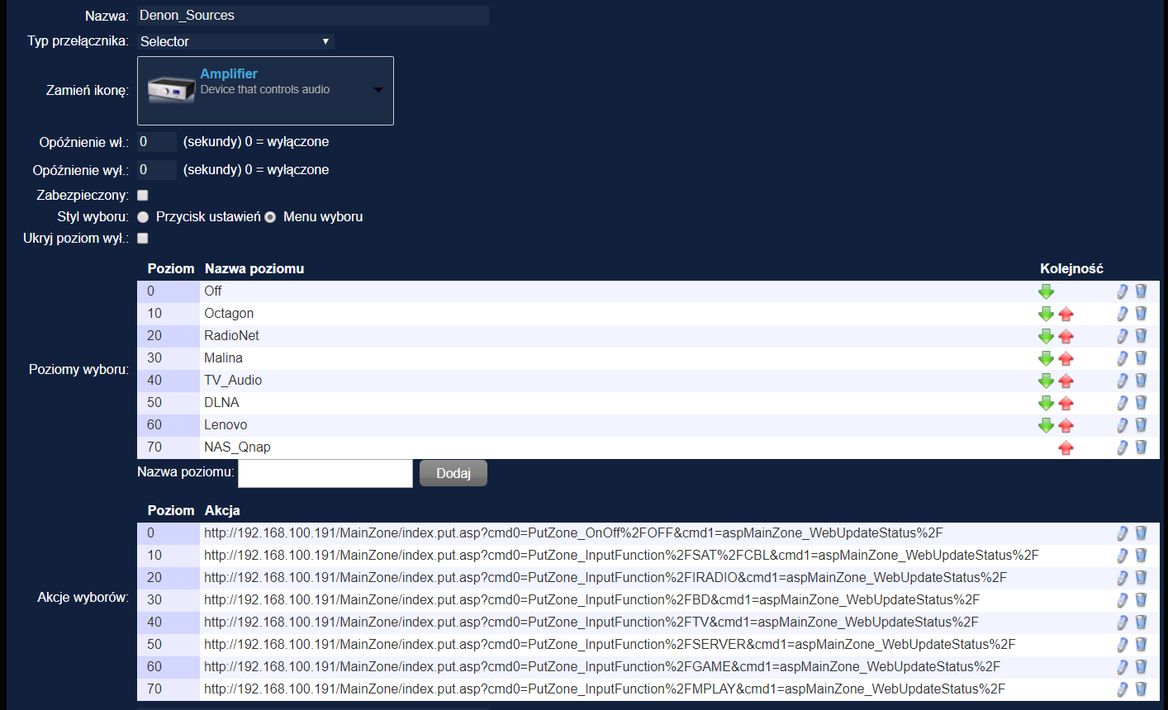Edit the Lenovo level name

coord(1122,425)
